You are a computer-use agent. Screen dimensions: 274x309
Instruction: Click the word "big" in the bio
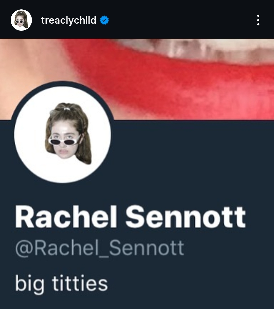click(29, 284)
